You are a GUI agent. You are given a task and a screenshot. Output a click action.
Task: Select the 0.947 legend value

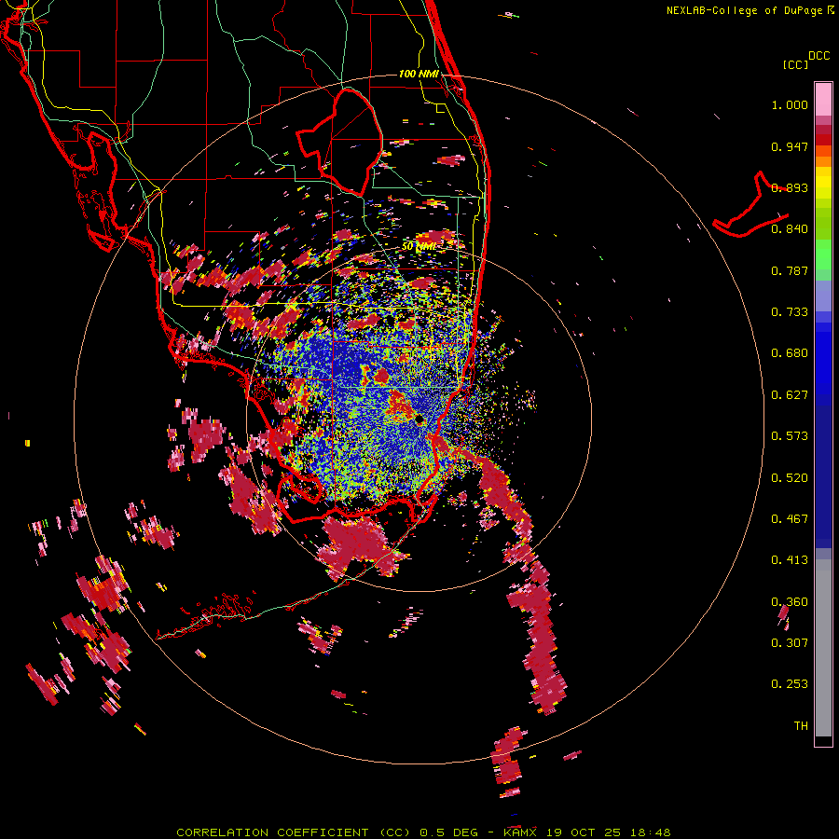click(790, 146)
